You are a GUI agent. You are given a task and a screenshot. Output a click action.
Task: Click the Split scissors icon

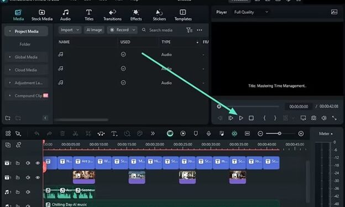tap(75, 134)
